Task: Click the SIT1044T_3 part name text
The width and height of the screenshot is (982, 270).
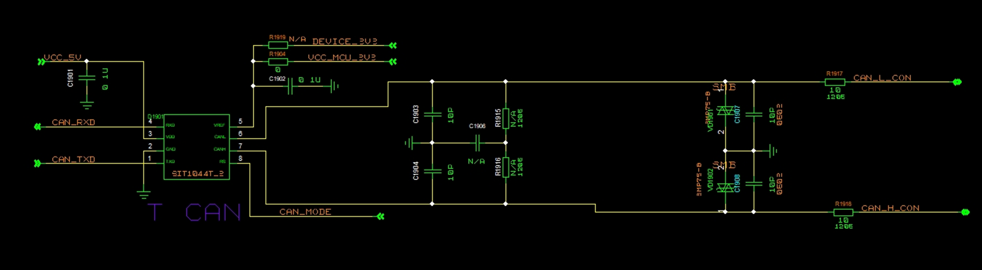Action: pyautogui.click(x=198, y=174)
